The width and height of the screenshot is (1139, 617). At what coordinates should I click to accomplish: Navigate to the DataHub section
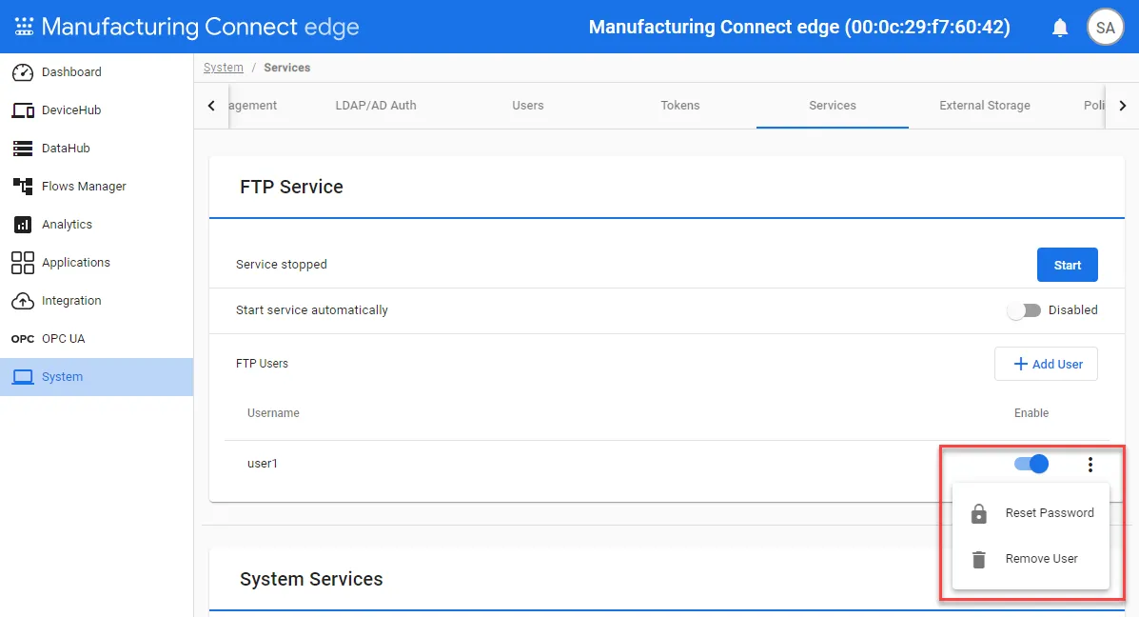click(x=97, y=149)
